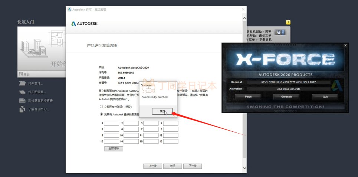Screen dimensions: 358x177
Task: Click activation code box 7
Action: (x=151, y=129)
